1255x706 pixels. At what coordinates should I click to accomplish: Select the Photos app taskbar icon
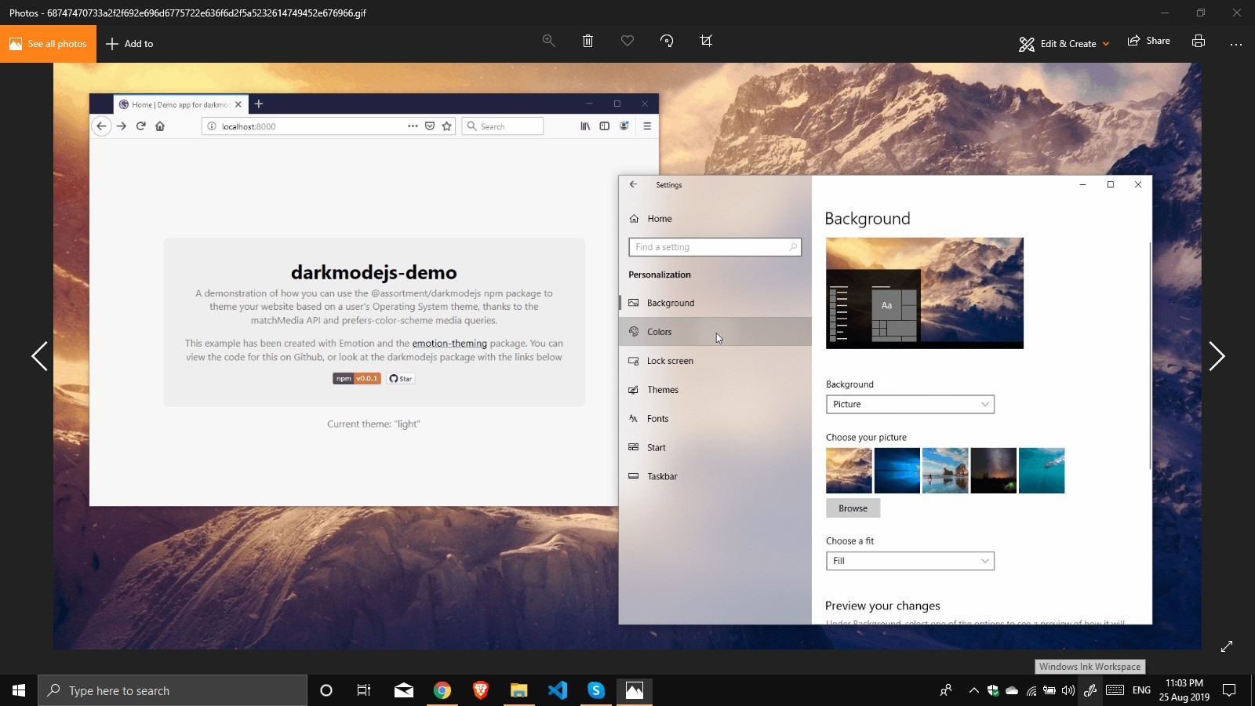click(635, 690)
